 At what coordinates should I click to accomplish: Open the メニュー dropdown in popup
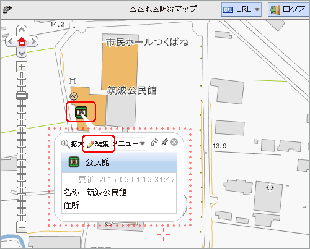(130, 143)
